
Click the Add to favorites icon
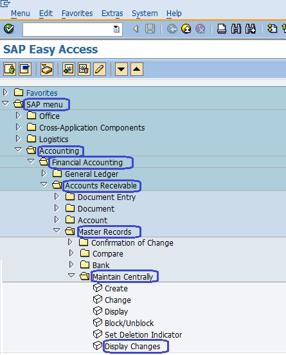(69, 69)
